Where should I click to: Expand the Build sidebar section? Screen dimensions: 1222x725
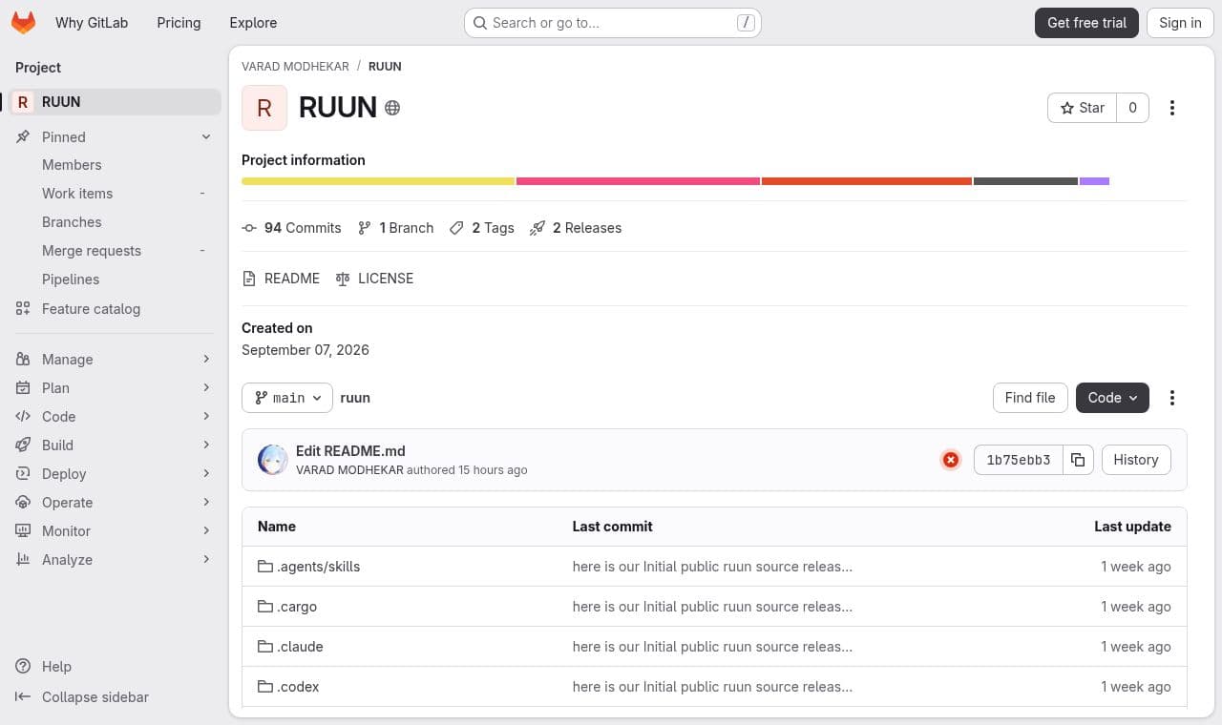[115, 445]
